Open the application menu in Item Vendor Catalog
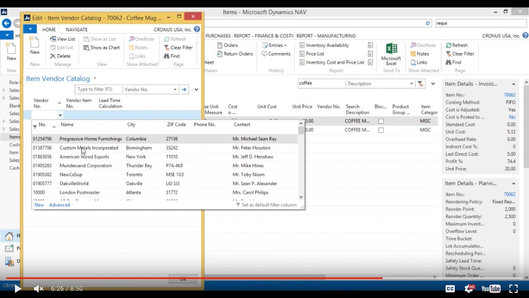529x298 pixels. pos(30,29)
